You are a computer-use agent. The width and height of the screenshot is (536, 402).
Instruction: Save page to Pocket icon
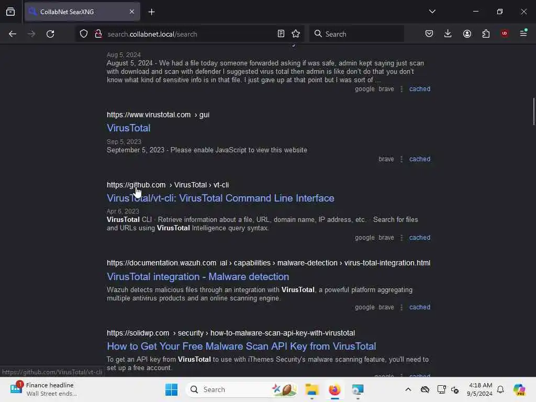click(429, 33)
